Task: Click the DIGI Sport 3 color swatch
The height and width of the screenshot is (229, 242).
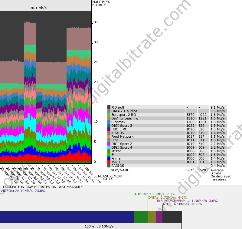Action: (x=109, y=126)
